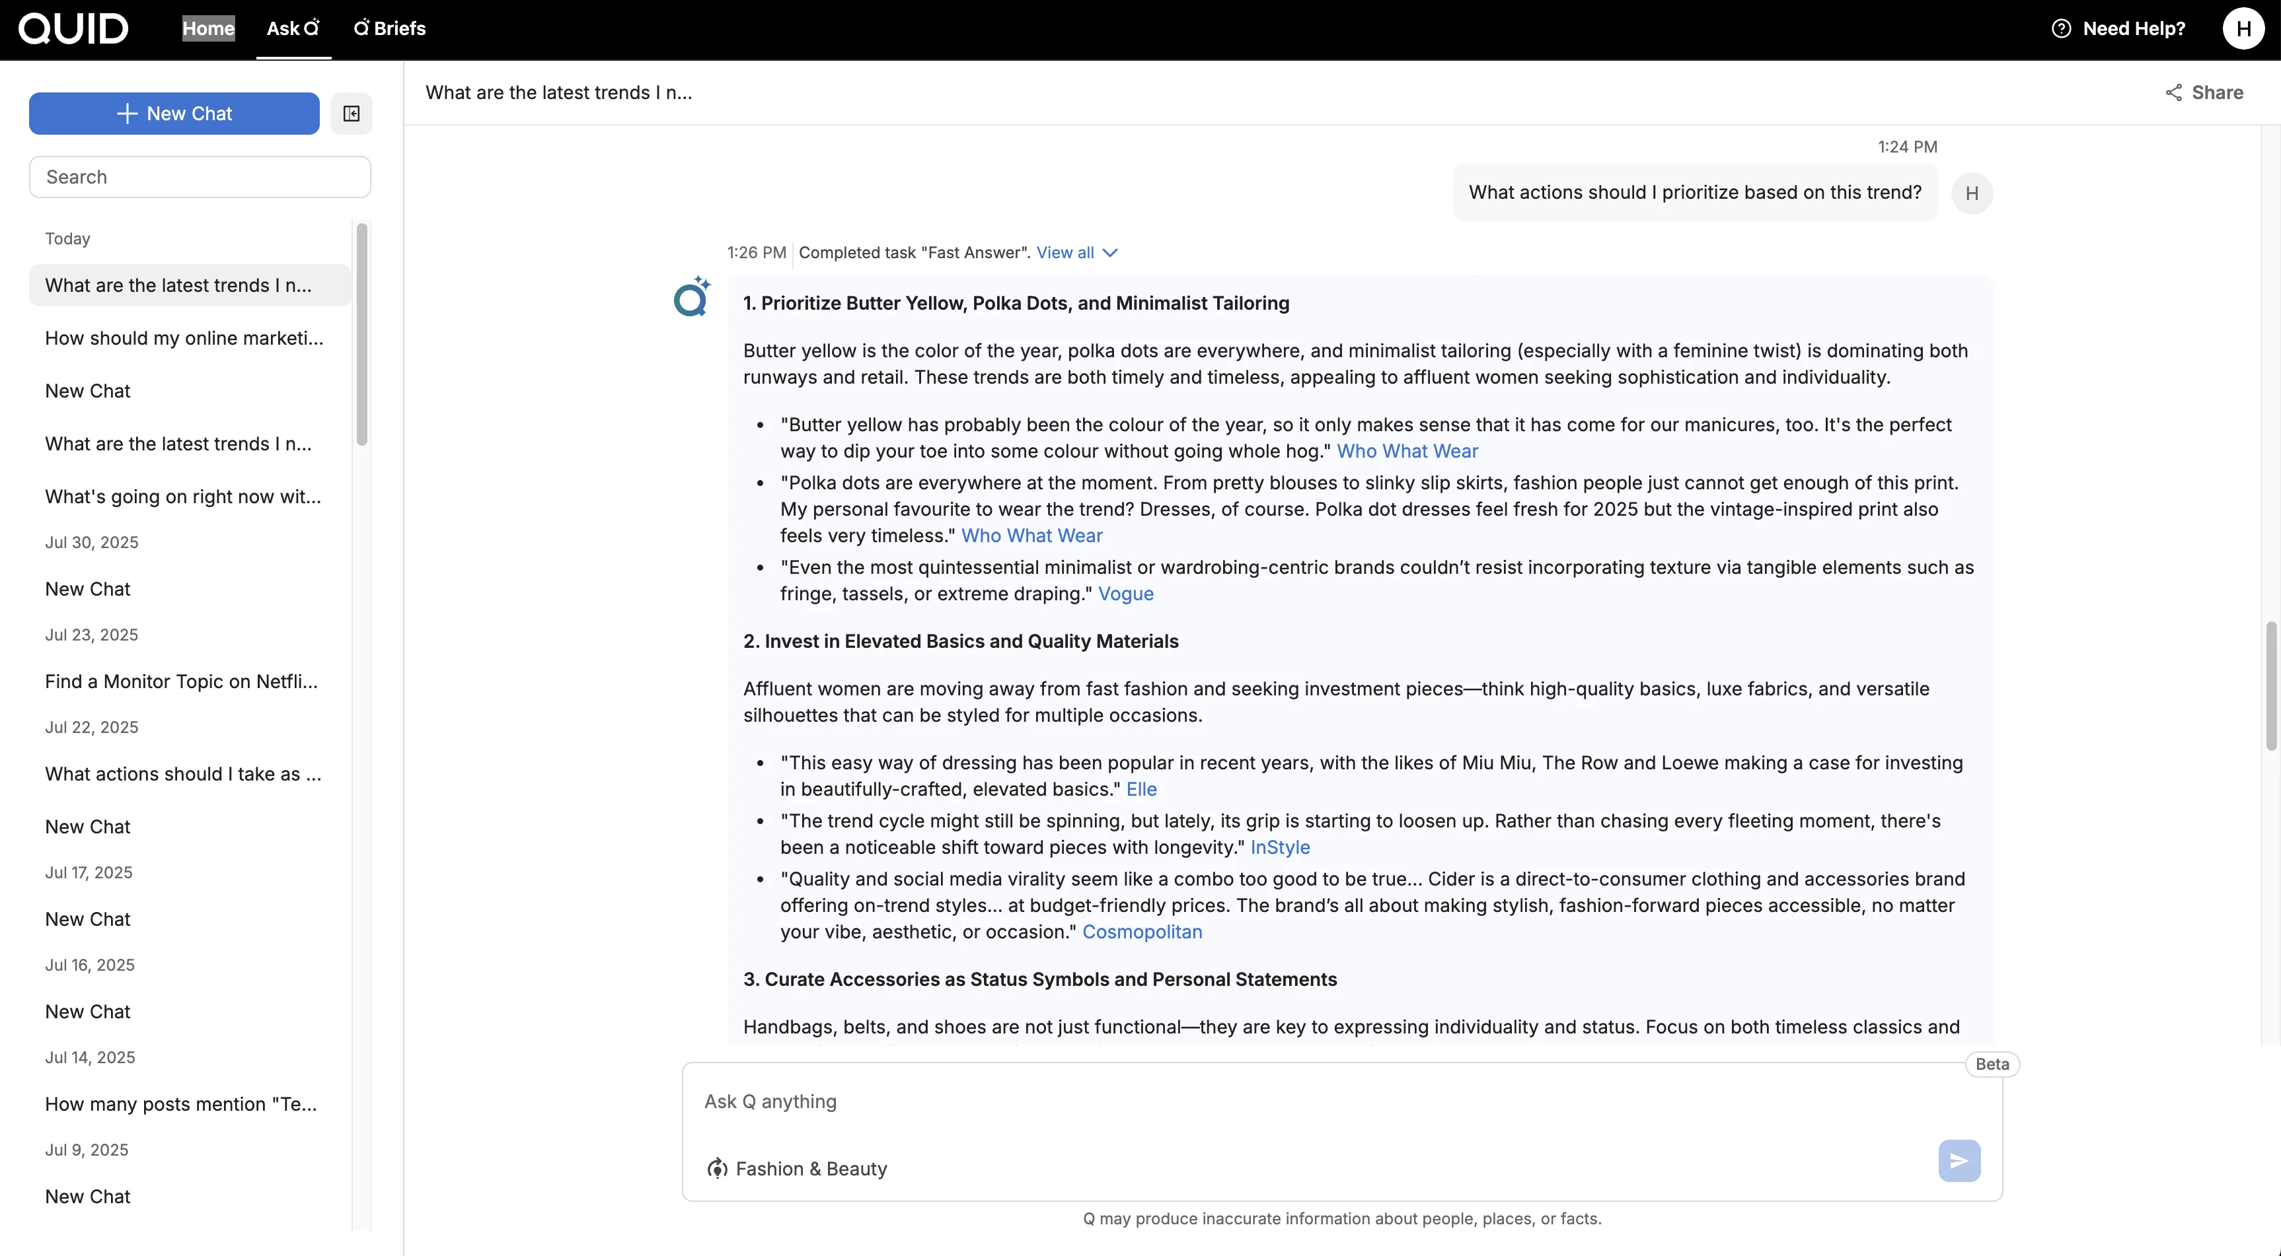Collapse the sidebar panel icon
2281x1256 pixels.
[x=351, y=114]
